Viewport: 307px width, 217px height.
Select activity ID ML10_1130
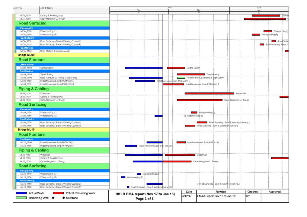click(25, 161)
